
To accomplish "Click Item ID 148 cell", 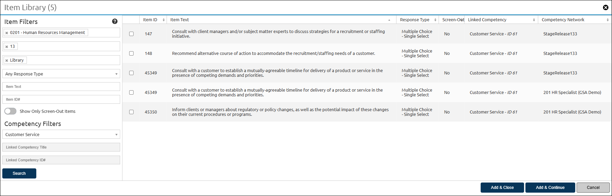I will click(148, 53).
